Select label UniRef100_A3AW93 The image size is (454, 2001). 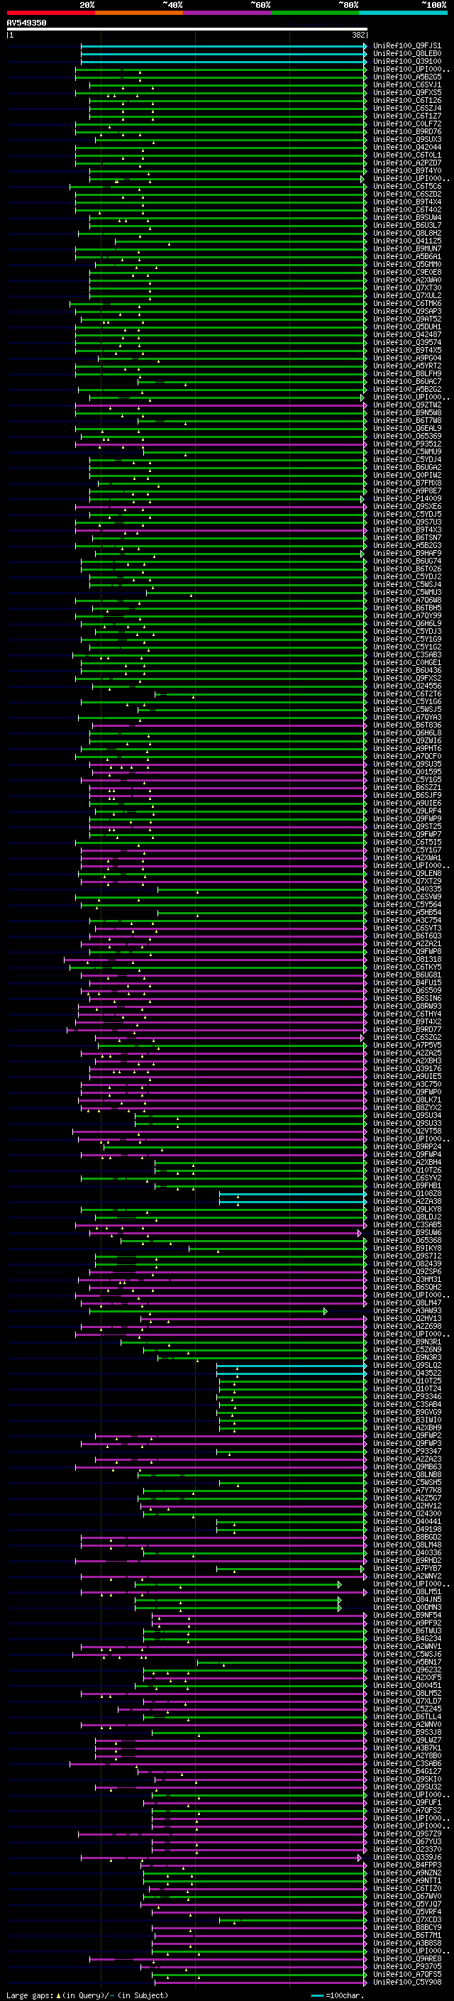coord(407,1310)
